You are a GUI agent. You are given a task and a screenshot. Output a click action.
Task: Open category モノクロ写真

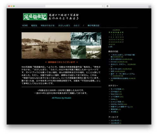tap(116, 89)
